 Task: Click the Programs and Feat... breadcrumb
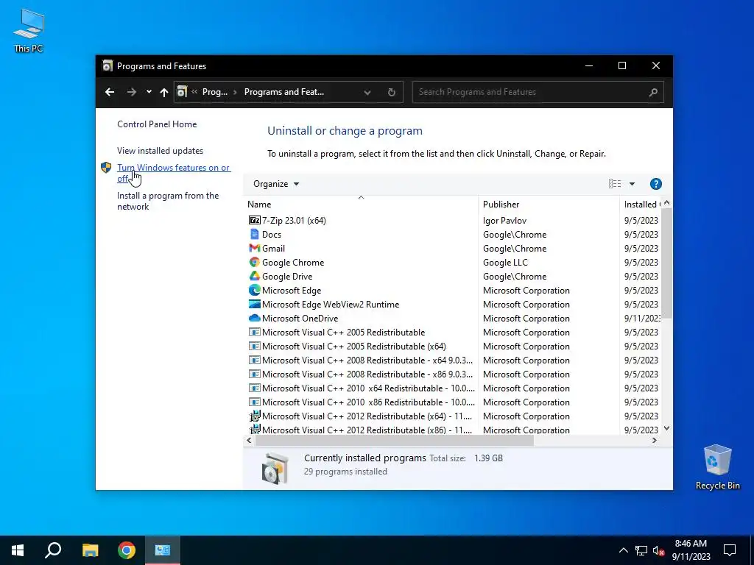click(283, 92)
